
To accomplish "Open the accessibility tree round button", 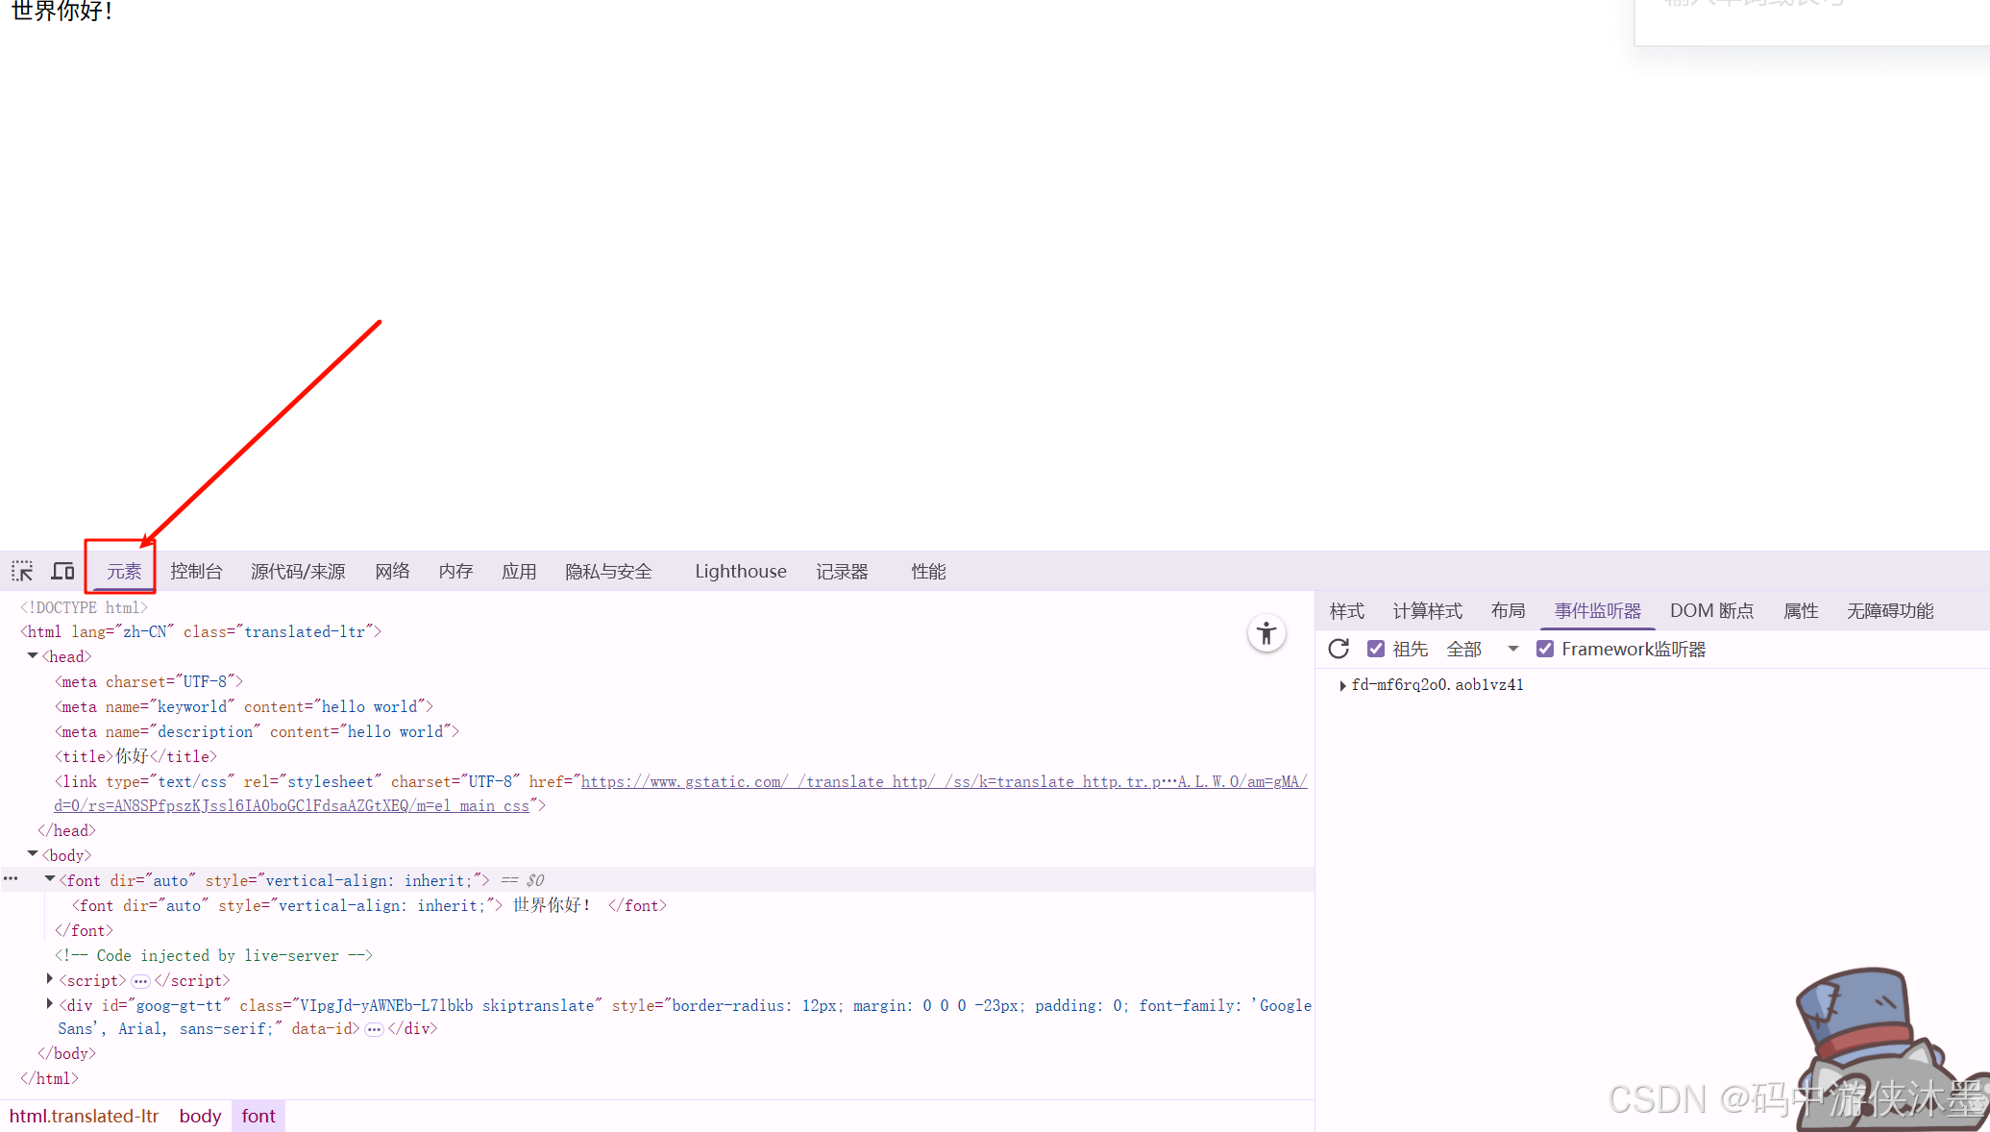I will pos(1266,633).
